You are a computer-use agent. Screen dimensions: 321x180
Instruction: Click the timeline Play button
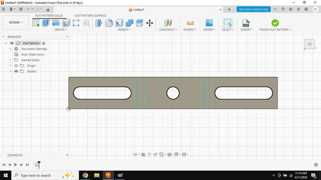pos(16,164)
